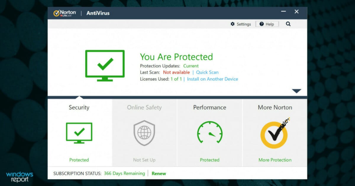Click the Protected label under Performance

point(210,160)
